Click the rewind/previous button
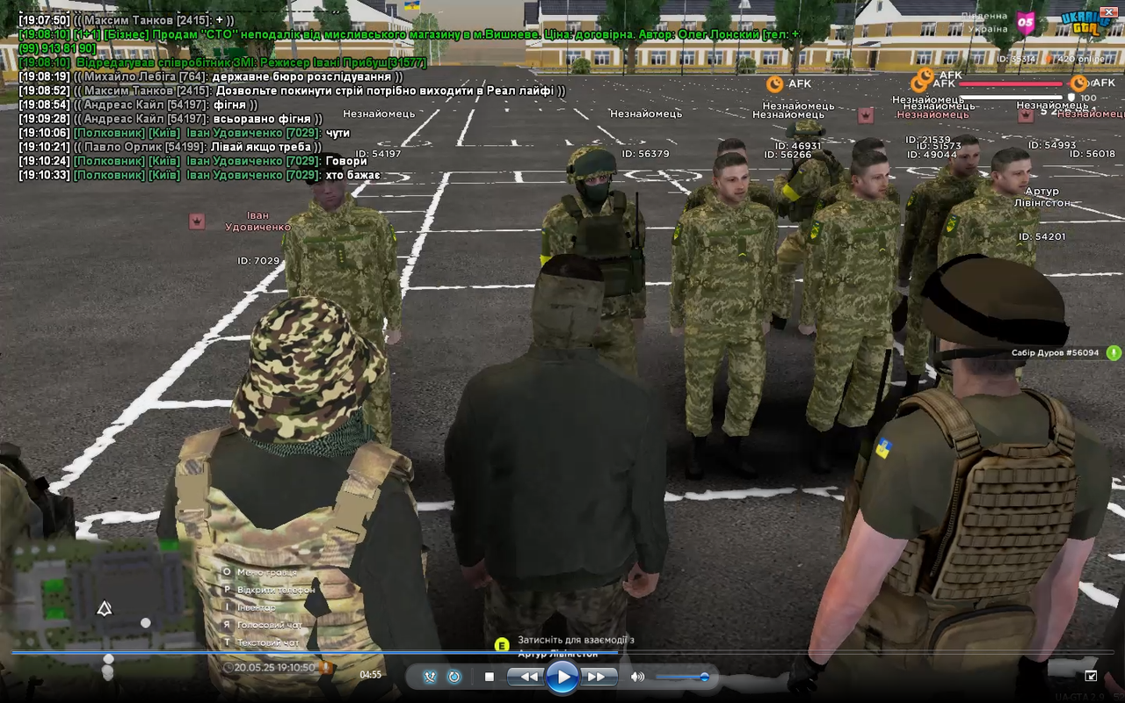The image size is (1125, 703). [x=528, y=677]
